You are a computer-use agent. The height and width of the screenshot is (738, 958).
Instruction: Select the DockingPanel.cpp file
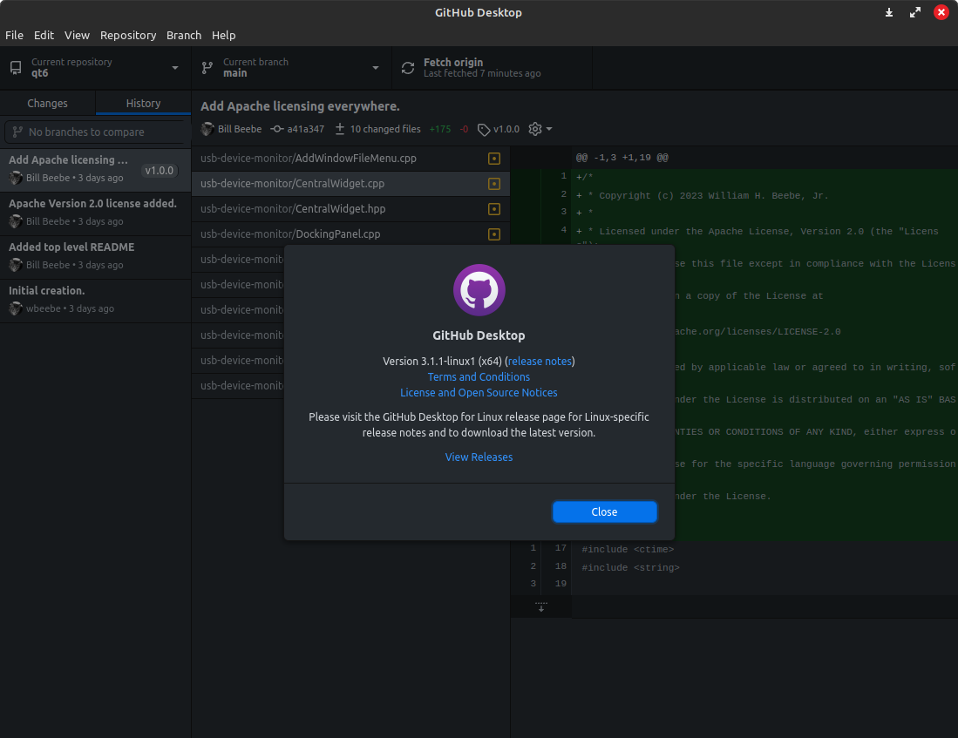(x=350, y=234)
